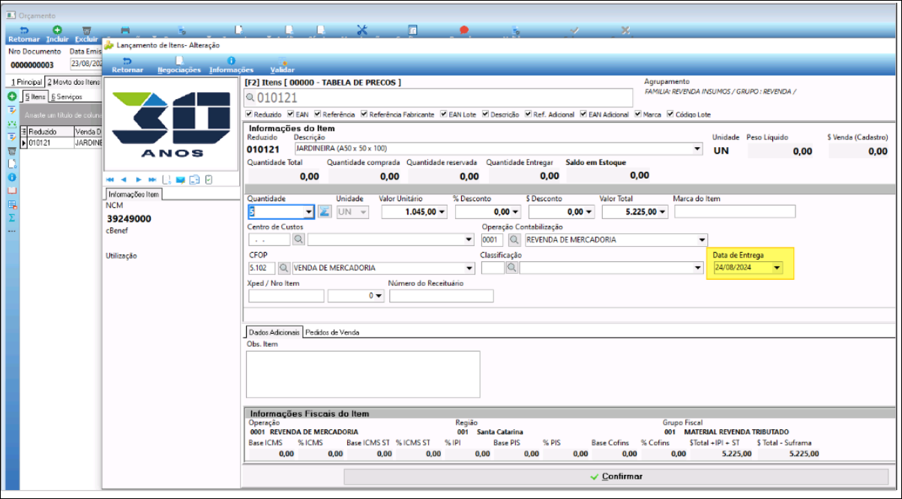The height and width of the screenshot is (499, 902).
Task: Uncheck the Referência Fabricante filter
Action: (364, 115)
